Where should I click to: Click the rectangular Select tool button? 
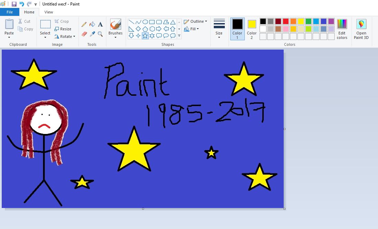tap(45, 27)
